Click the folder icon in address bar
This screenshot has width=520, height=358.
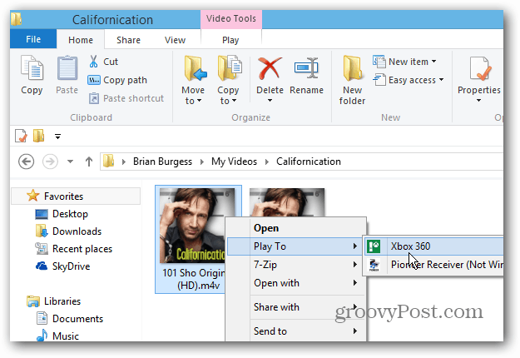(108, 162)
